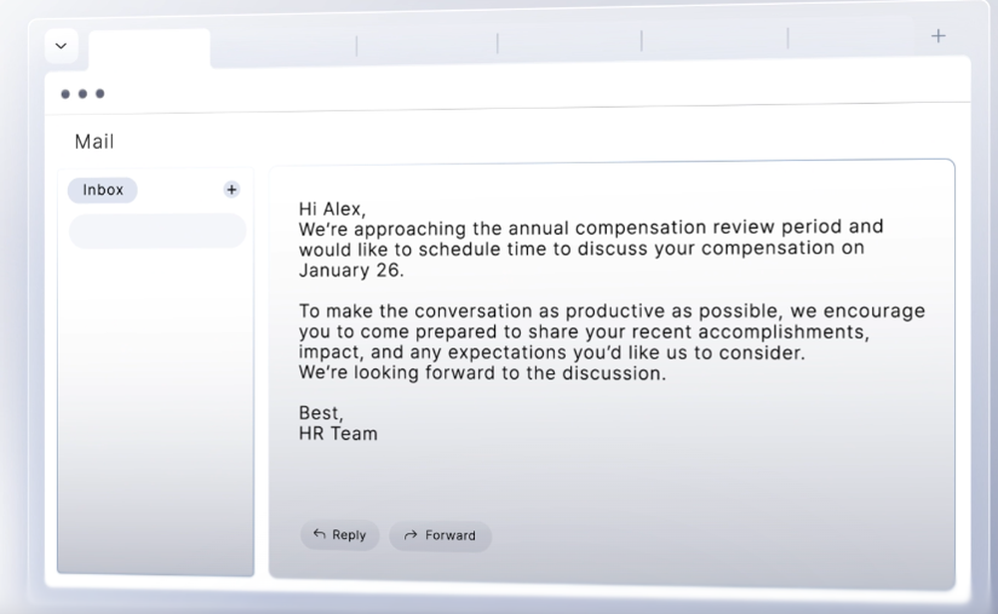Click the "Hi Alex," greeting line
This screenshot has height=614, width=998.
point(332,210)
